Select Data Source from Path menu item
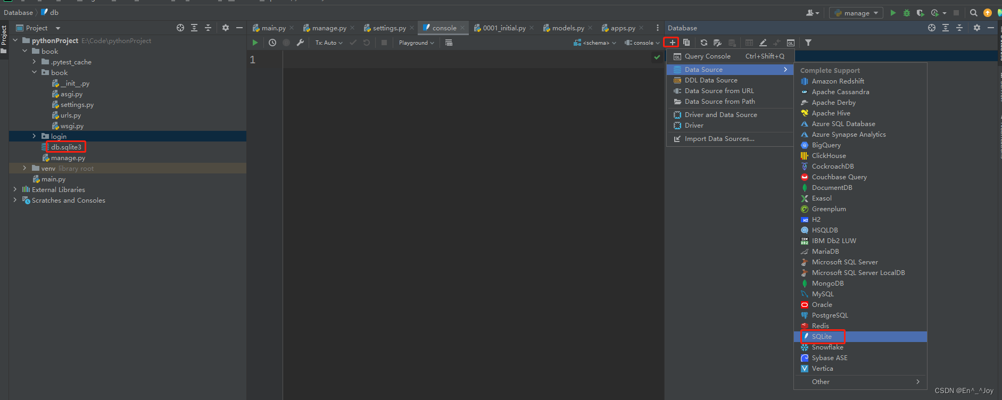Viewport: 1002px width, 400px height. tap(730, 102)
